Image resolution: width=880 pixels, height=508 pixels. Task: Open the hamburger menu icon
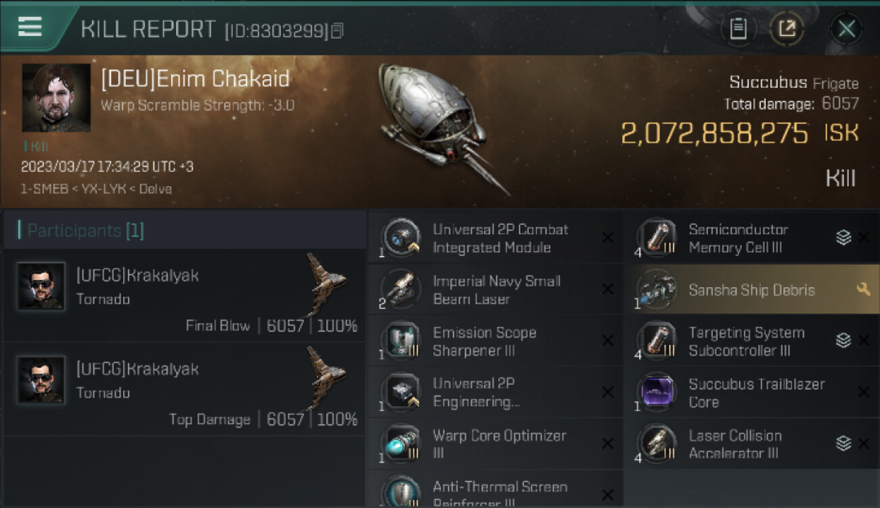30,27
